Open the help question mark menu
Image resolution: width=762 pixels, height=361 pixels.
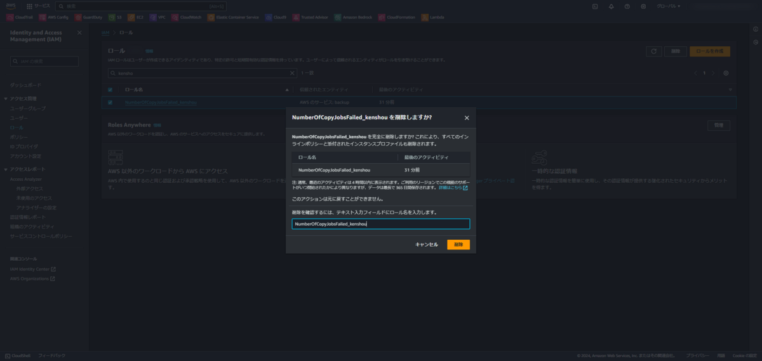click(627, 6)
